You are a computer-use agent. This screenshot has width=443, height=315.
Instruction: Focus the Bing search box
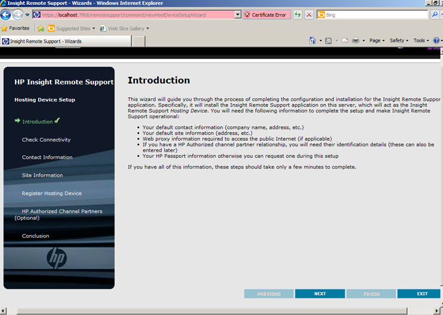pyautogui.click(x=377, y=15)
